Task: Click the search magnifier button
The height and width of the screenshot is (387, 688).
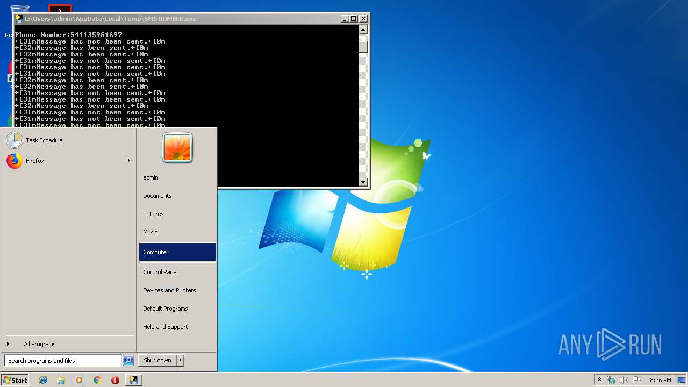Action: (x=128, y=361)
